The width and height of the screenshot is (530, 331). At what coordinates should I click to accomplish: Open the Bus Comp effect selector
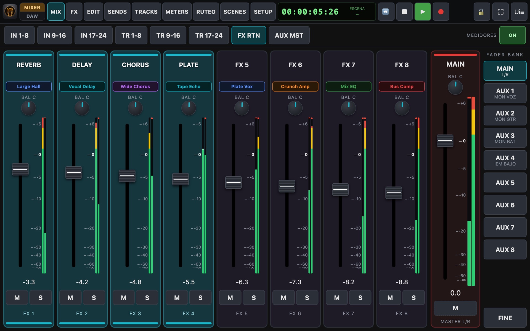point(402,86)
